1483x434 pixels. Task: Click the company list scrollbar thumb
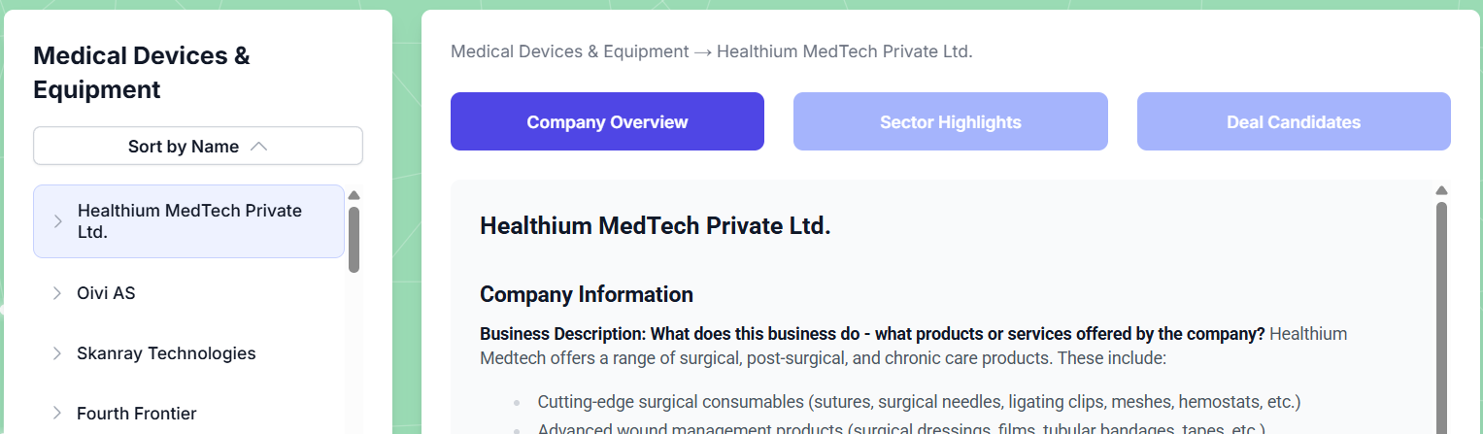[x=354, y=239]
